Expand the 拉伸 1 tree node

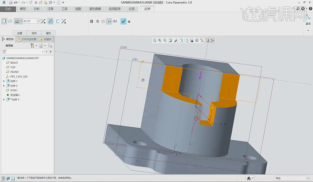[x=4, y=81]
